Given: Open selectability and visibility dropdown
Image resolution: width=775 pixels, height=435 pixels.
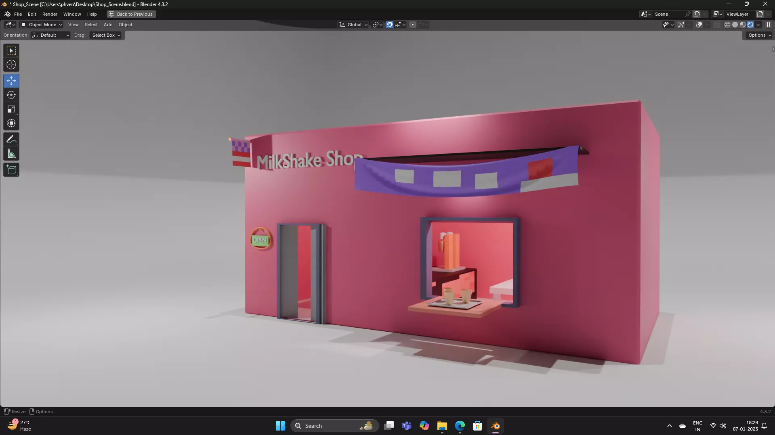Looking at the screenshot, I should (x=668, y=25).
